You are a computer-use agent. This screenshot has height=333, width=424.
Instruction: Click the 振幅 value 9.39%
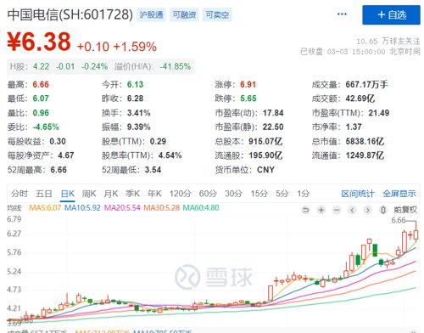[x=138, y=127]
